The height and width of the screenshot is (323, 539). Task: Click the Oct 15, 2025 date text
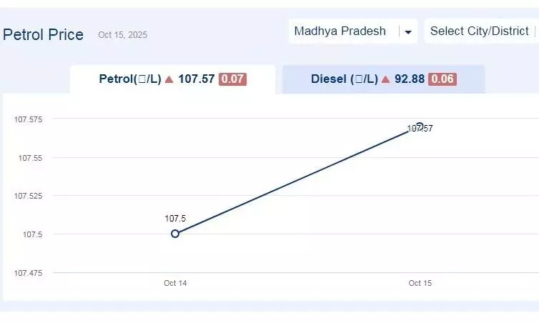123,35
